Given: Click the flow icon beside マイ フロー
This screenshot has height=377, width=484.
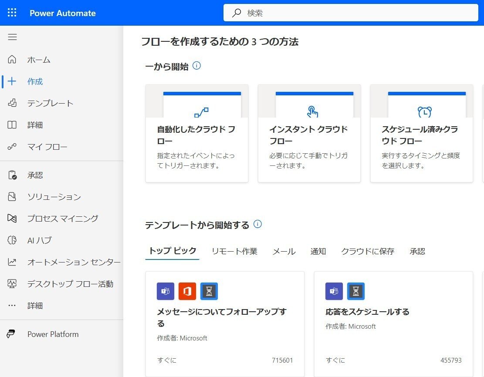Looking at the screenshot, I should coord(12,147).
